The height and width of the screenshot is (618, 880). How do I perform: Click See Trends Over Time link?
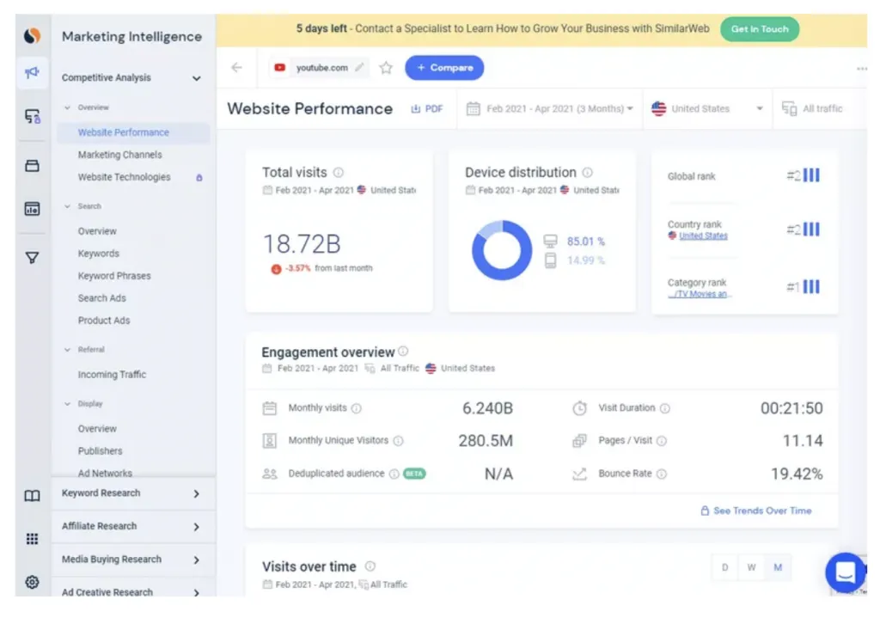click(756, 511)
